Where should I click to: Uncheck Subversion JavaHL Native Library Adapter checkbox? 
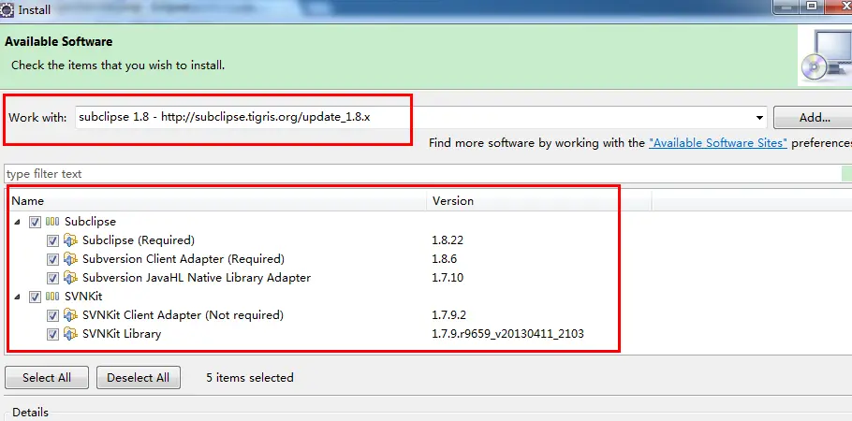pyautogui.click(x=52, y=278)
